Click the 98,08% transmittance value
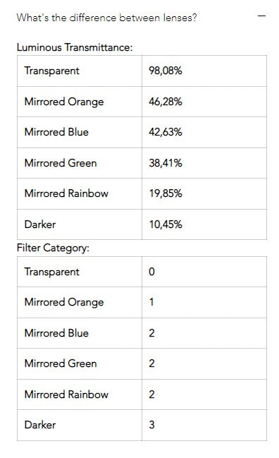 pyautogui.click(x=166, y=71)
